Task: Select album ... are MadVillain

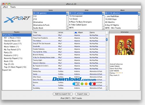Action: pos(122,16)
